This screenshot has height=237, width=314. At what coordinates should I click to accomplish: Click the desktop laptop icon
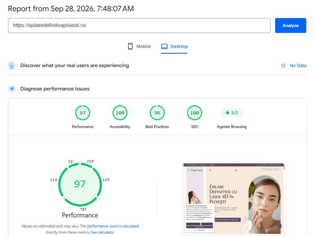click(164, 46)
